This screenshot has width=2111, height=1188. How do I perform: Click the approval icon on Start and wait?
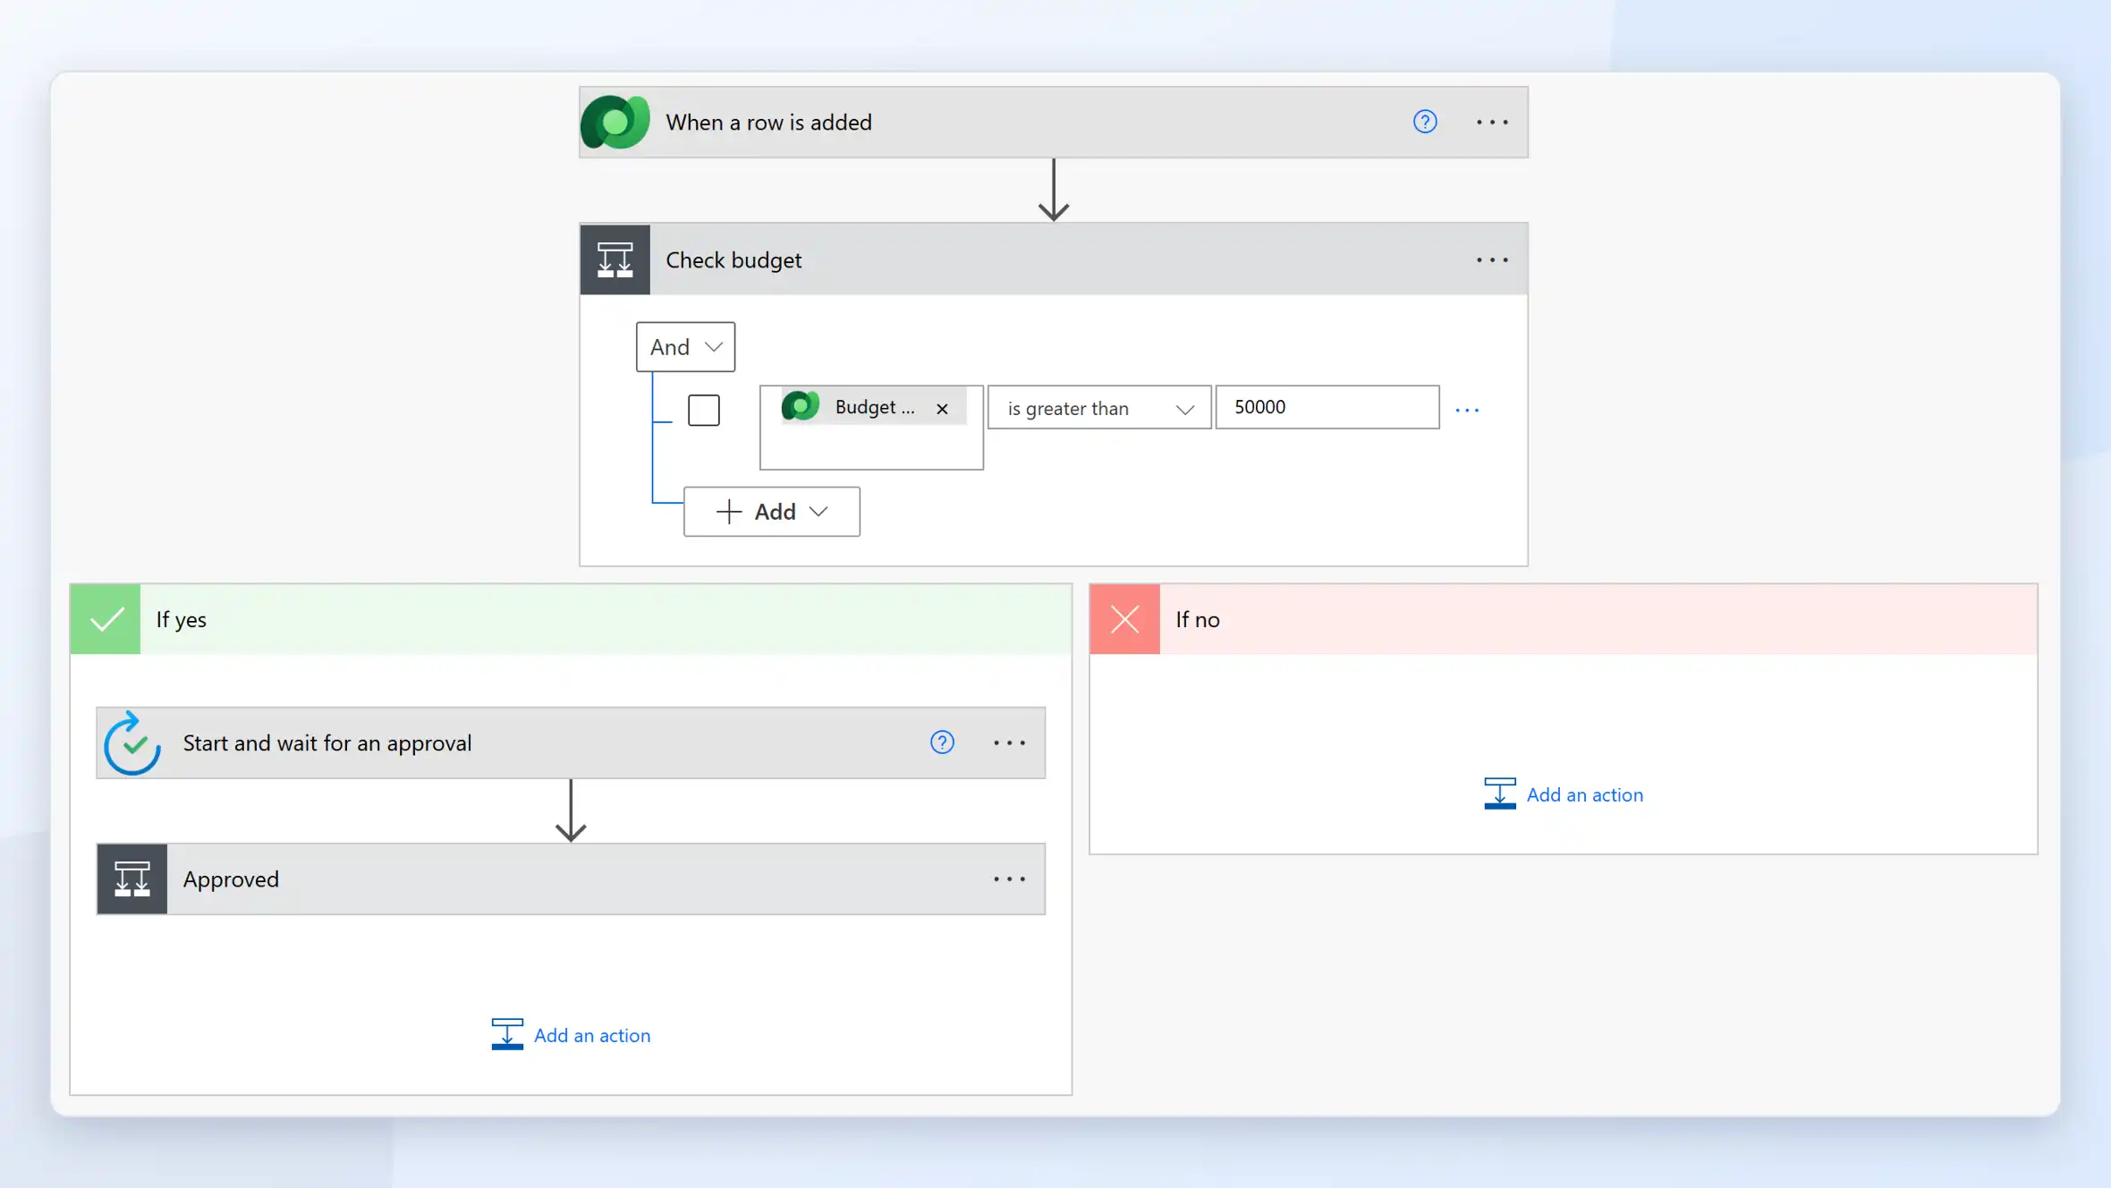132,743
